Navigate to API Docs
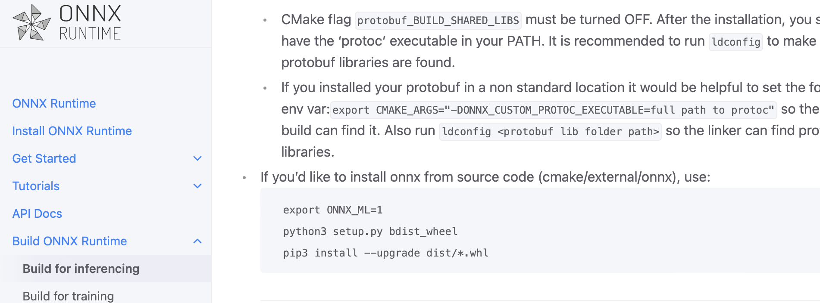This screenshot has height=303, width=820. click(x=37, y=213)
